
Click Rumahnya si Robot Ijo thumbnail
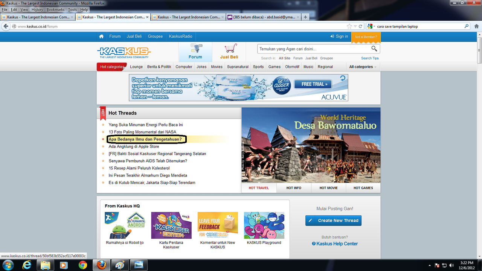tap(125, 225)
